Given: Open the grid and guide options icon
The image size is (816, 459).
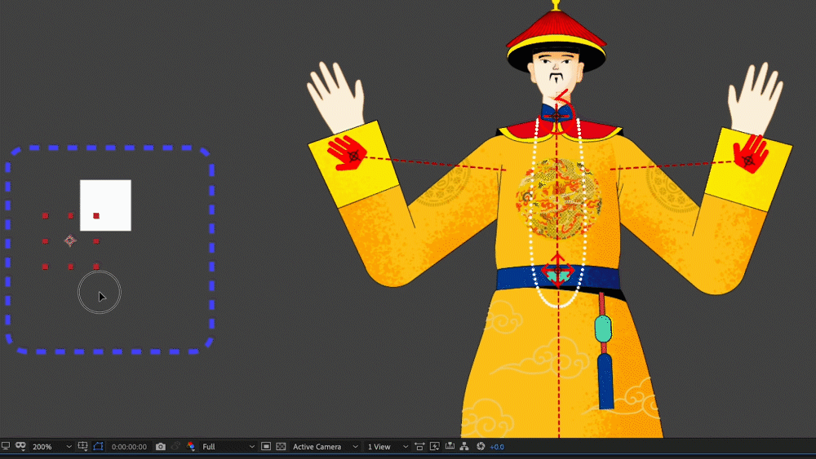Looking at the screenshot, I should coord(82,446).
